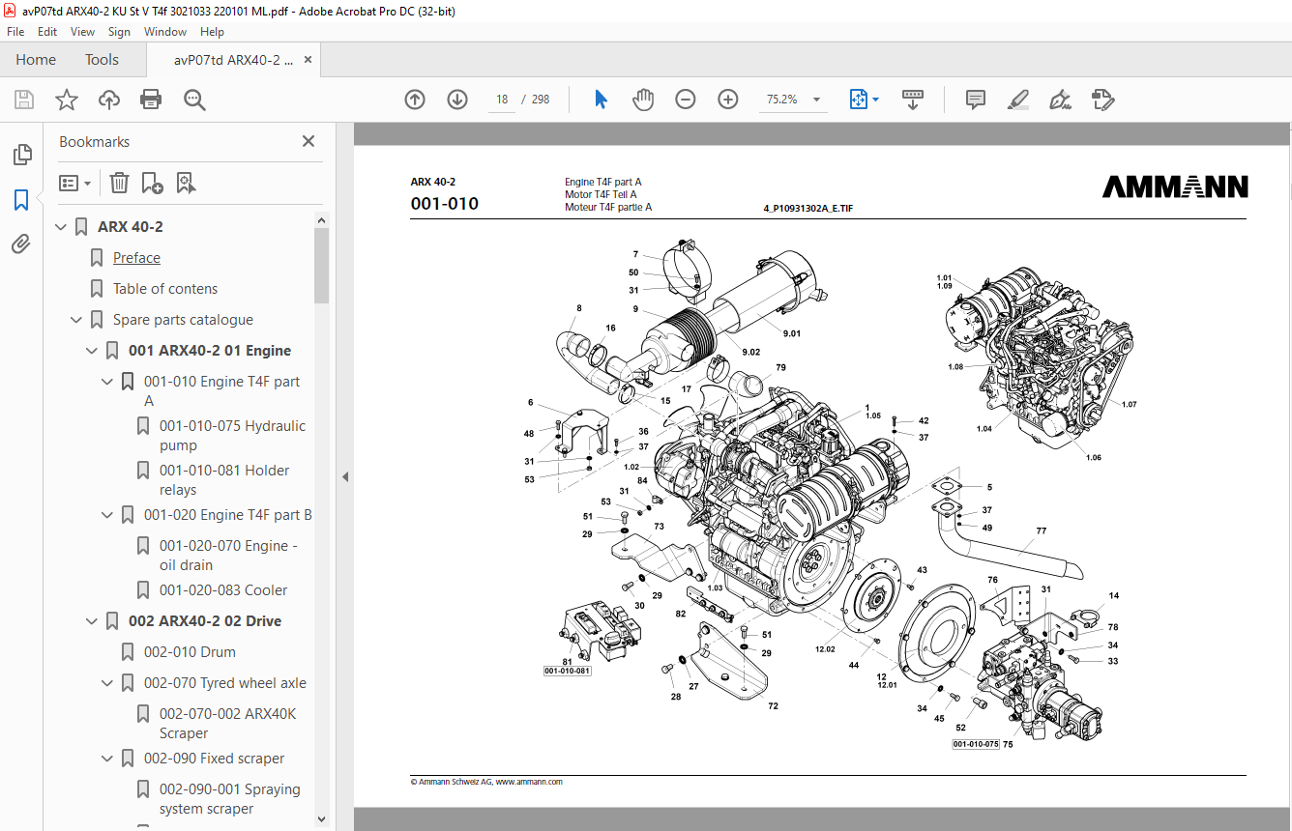Jump to 001-010-081 Holder relays bookmark
This screenshot has height=831, width=1292.
(224, 480)
